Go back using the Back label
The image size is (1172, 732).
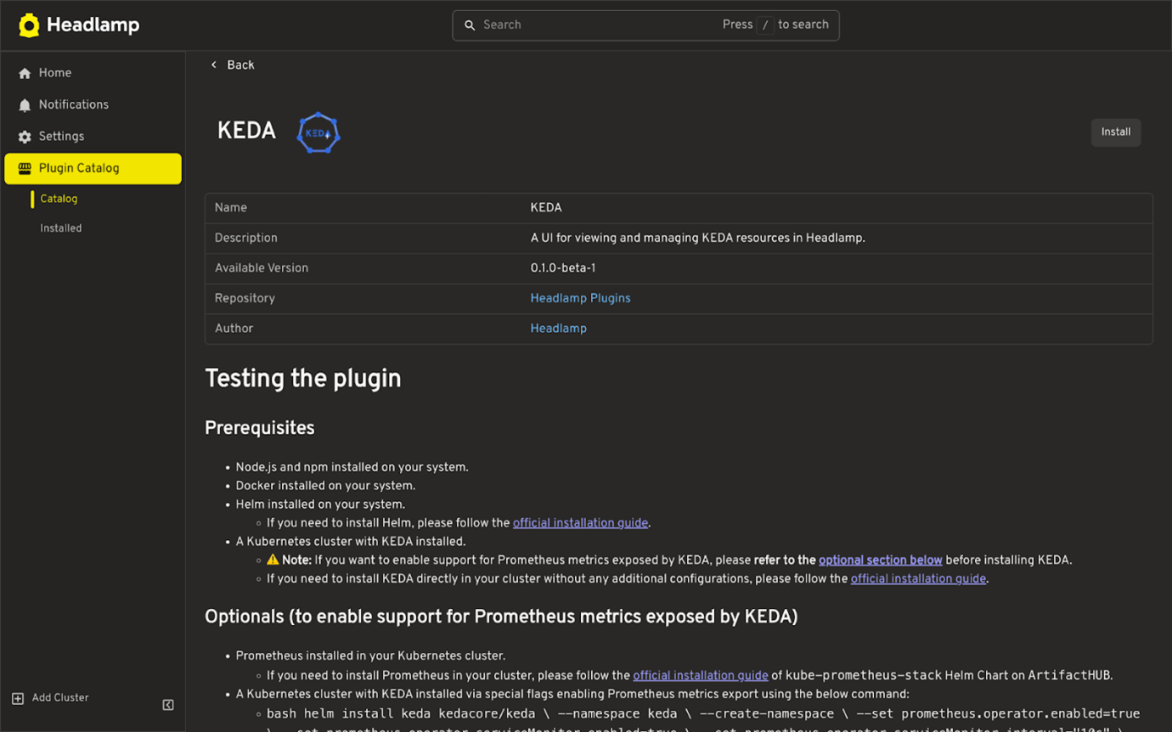(240, 65)
